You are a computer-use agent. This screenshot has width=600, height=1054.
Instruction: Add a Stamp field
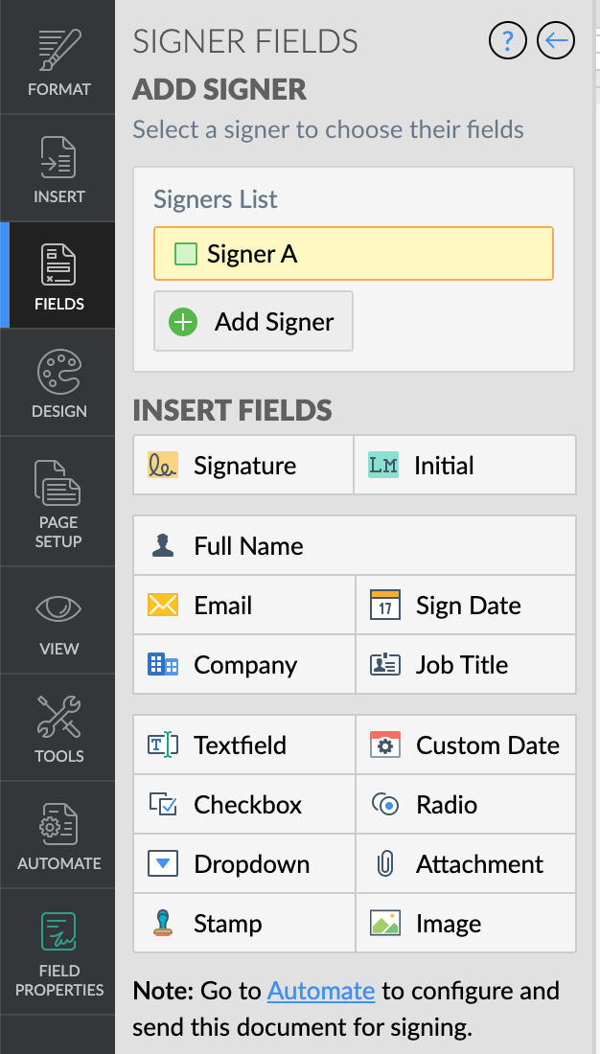pyautogui.click(x=243, y=924)
